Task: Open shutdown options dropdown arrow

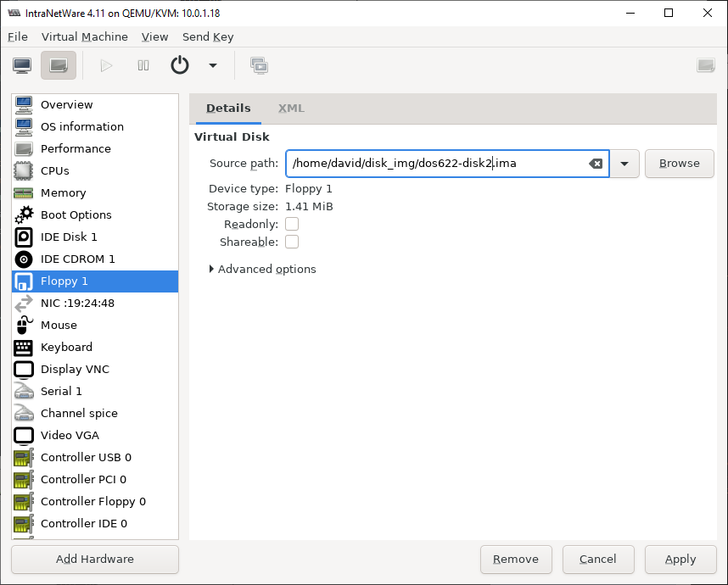Action: click(213, 65)
